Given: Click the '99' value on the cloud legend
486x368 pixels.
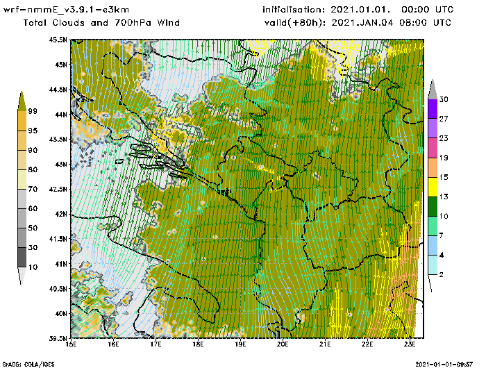Looking at the screenshot, I should click(x=33, y=111).
